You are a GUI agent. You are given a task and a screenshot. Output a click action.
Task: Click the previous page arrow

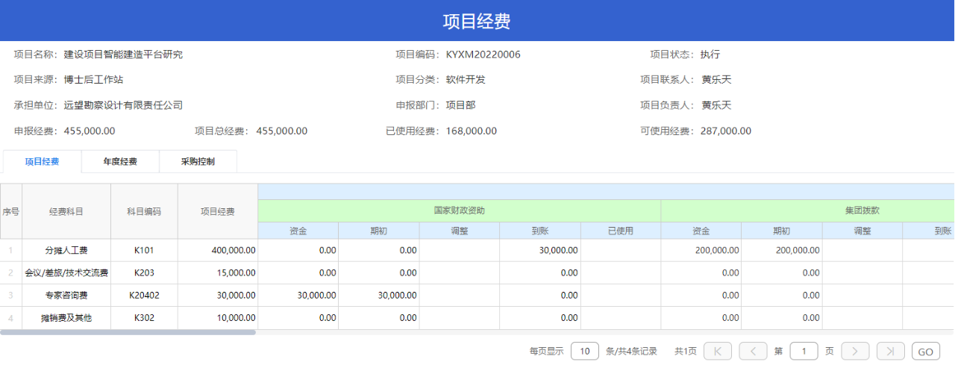tap(753, 351)
